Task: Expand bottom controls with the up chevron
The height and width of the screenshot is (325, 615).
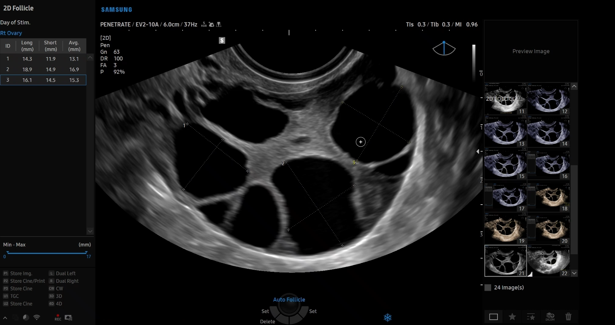Action: 5,317
